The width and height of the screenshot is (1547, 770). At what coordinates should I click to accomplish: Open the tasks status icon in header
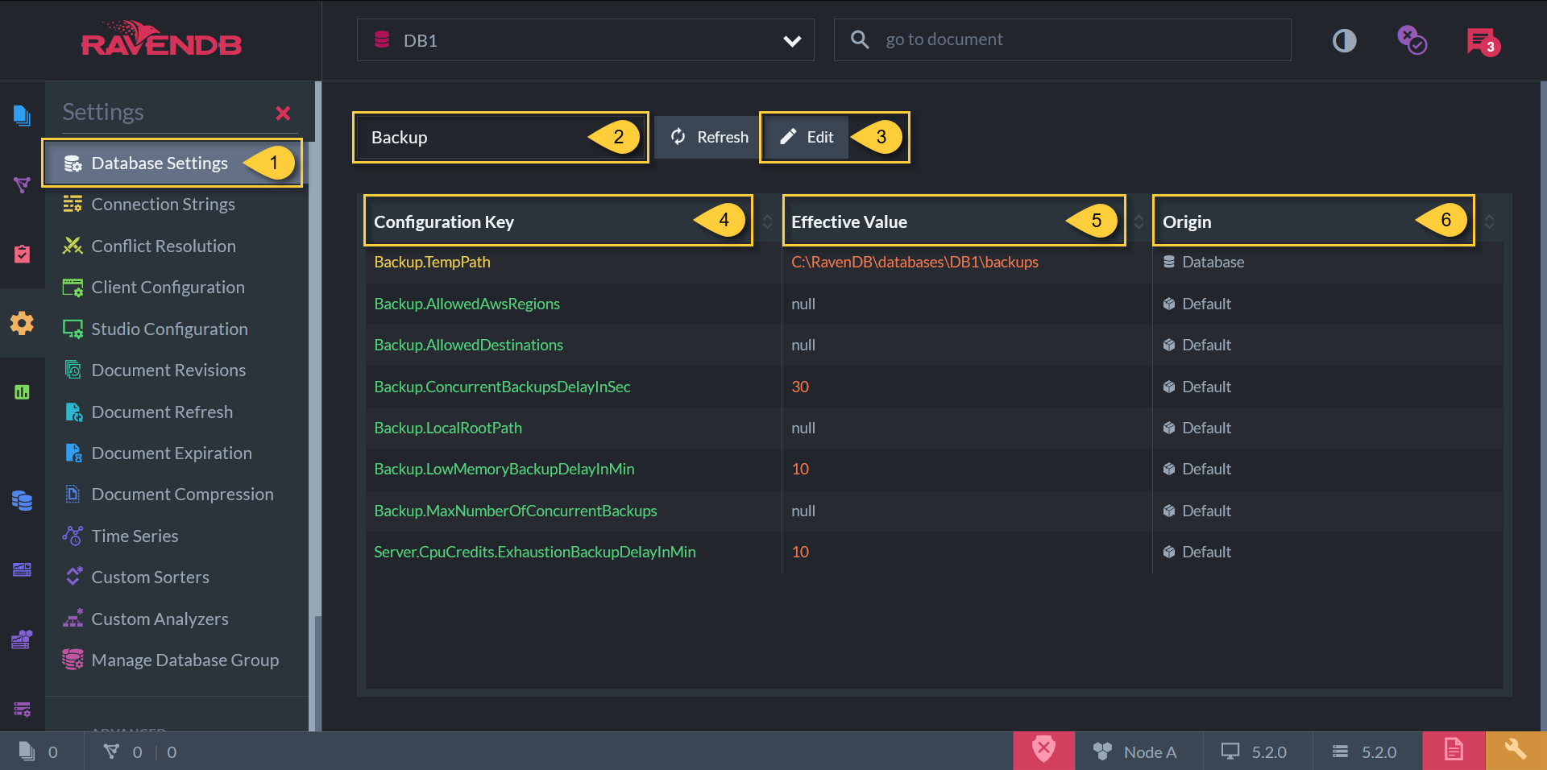click(x=1412, y=40)
